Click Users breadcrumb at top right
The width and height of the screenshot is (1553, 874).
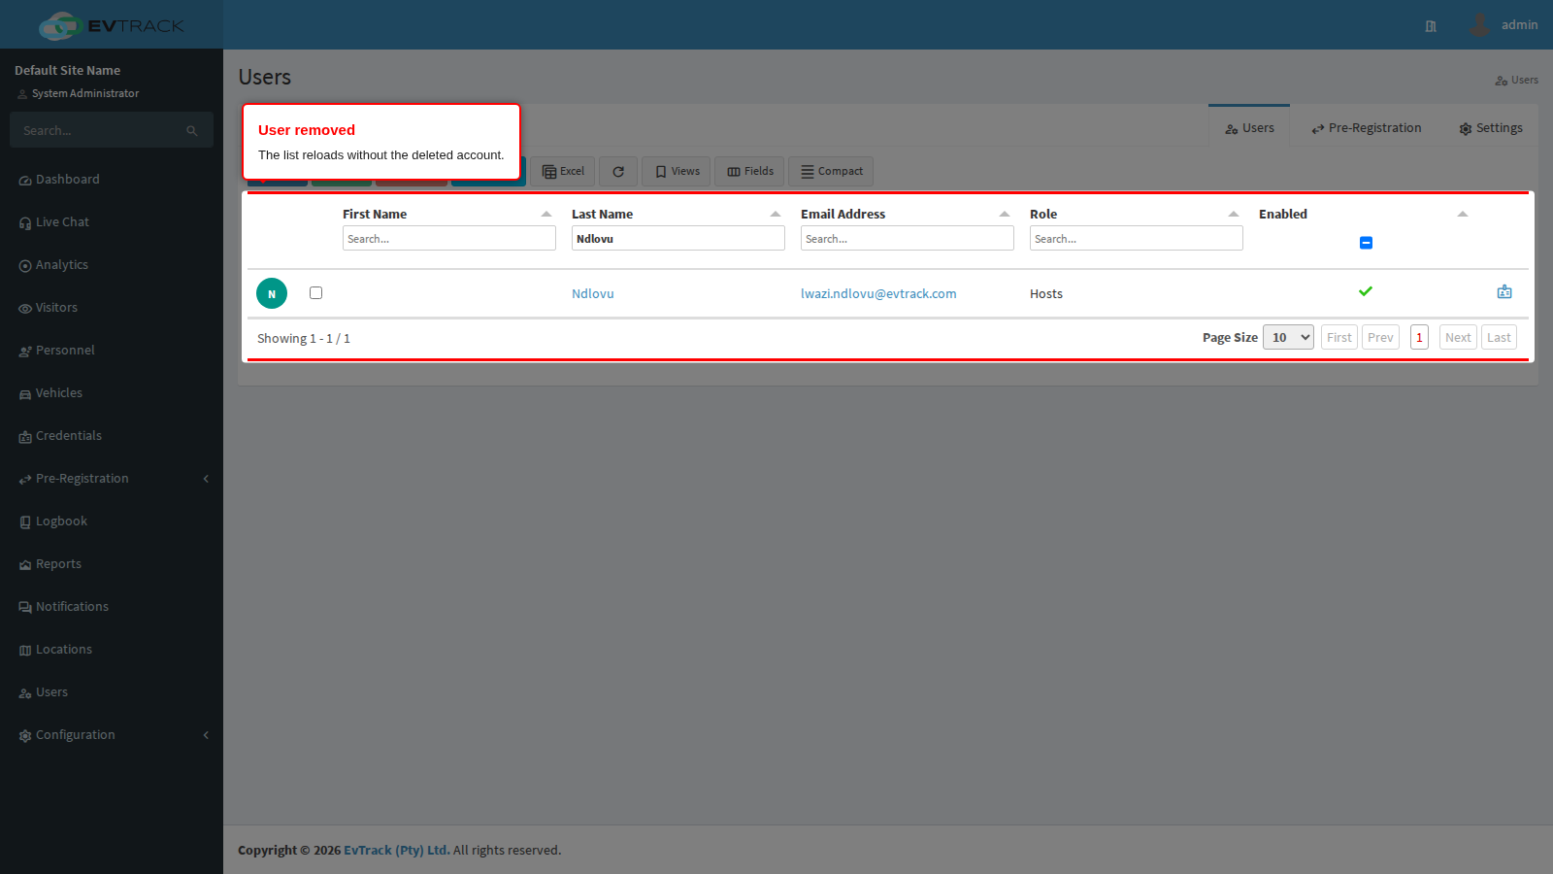(1516, 80)
